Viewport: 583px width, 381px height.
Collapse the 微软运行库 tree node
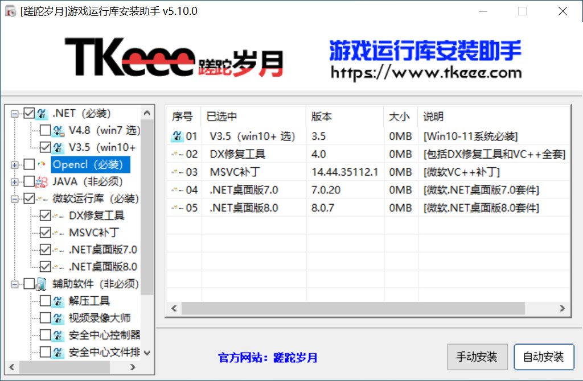14,199
